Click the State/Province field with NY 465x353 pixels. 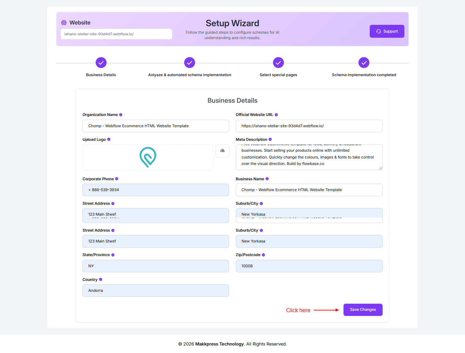(x=156, y=266)
